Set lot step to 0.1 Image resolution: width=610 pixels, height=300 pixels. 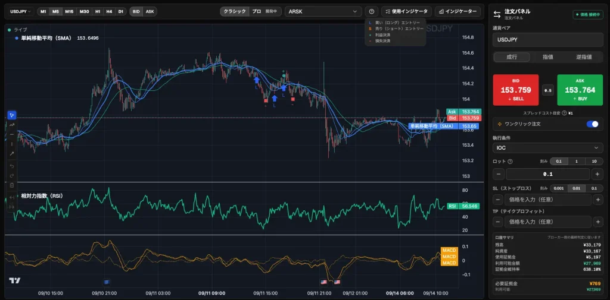coord(559,162)
